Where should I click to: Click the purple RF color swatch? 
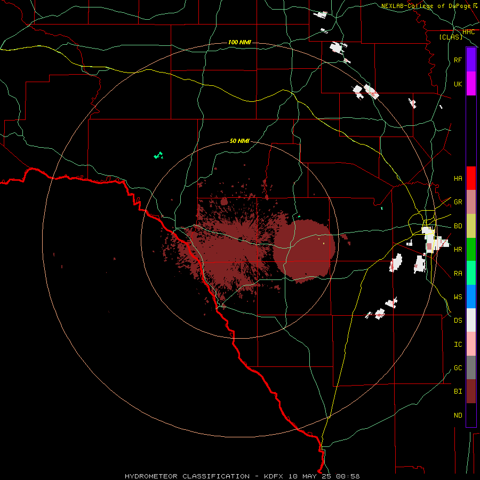[x=471, y=59]
